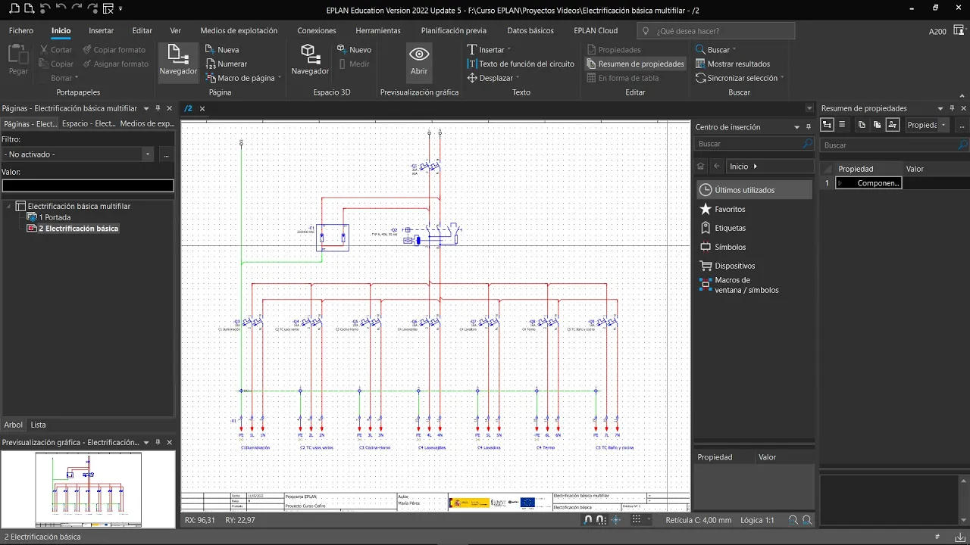
Task: Click the filter '...' button beside Filtro
Action: (x=166, y=154)
